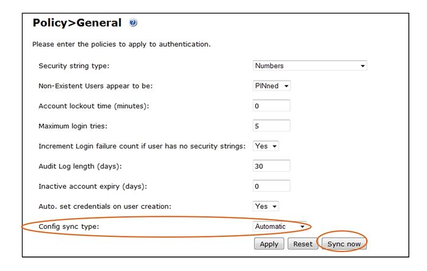Expand the Non-Existent Users appear to be dropdown
The image size is (427, 271).
[x=271, y=86]
